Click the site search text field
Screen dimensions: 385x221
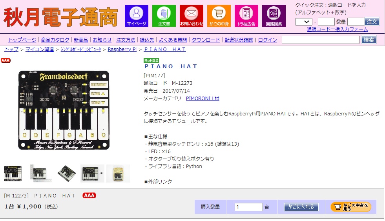coord(320,40)
